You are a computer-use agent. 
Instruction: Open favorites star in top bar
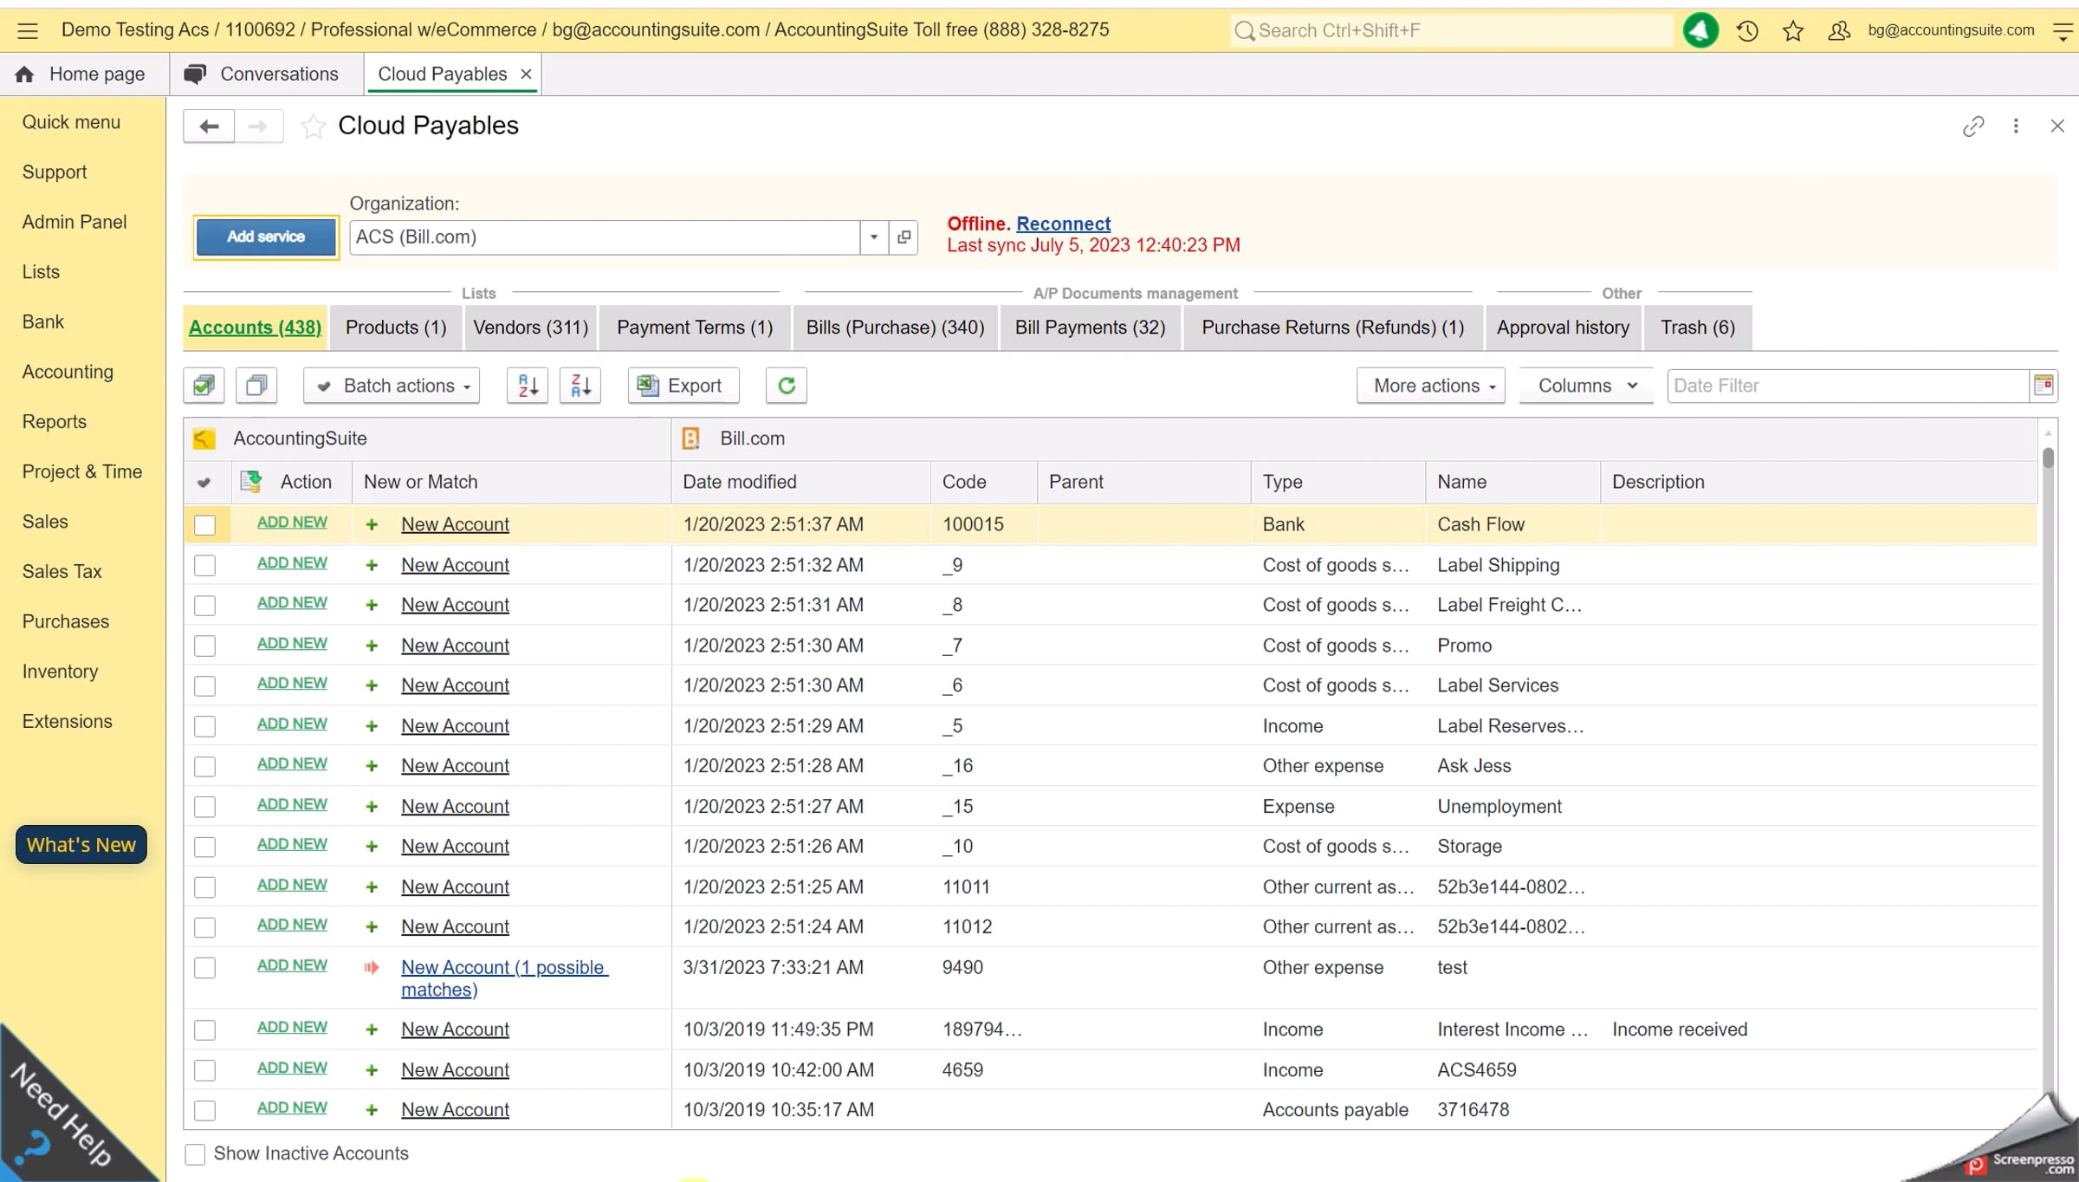[x=1792, y=31]
